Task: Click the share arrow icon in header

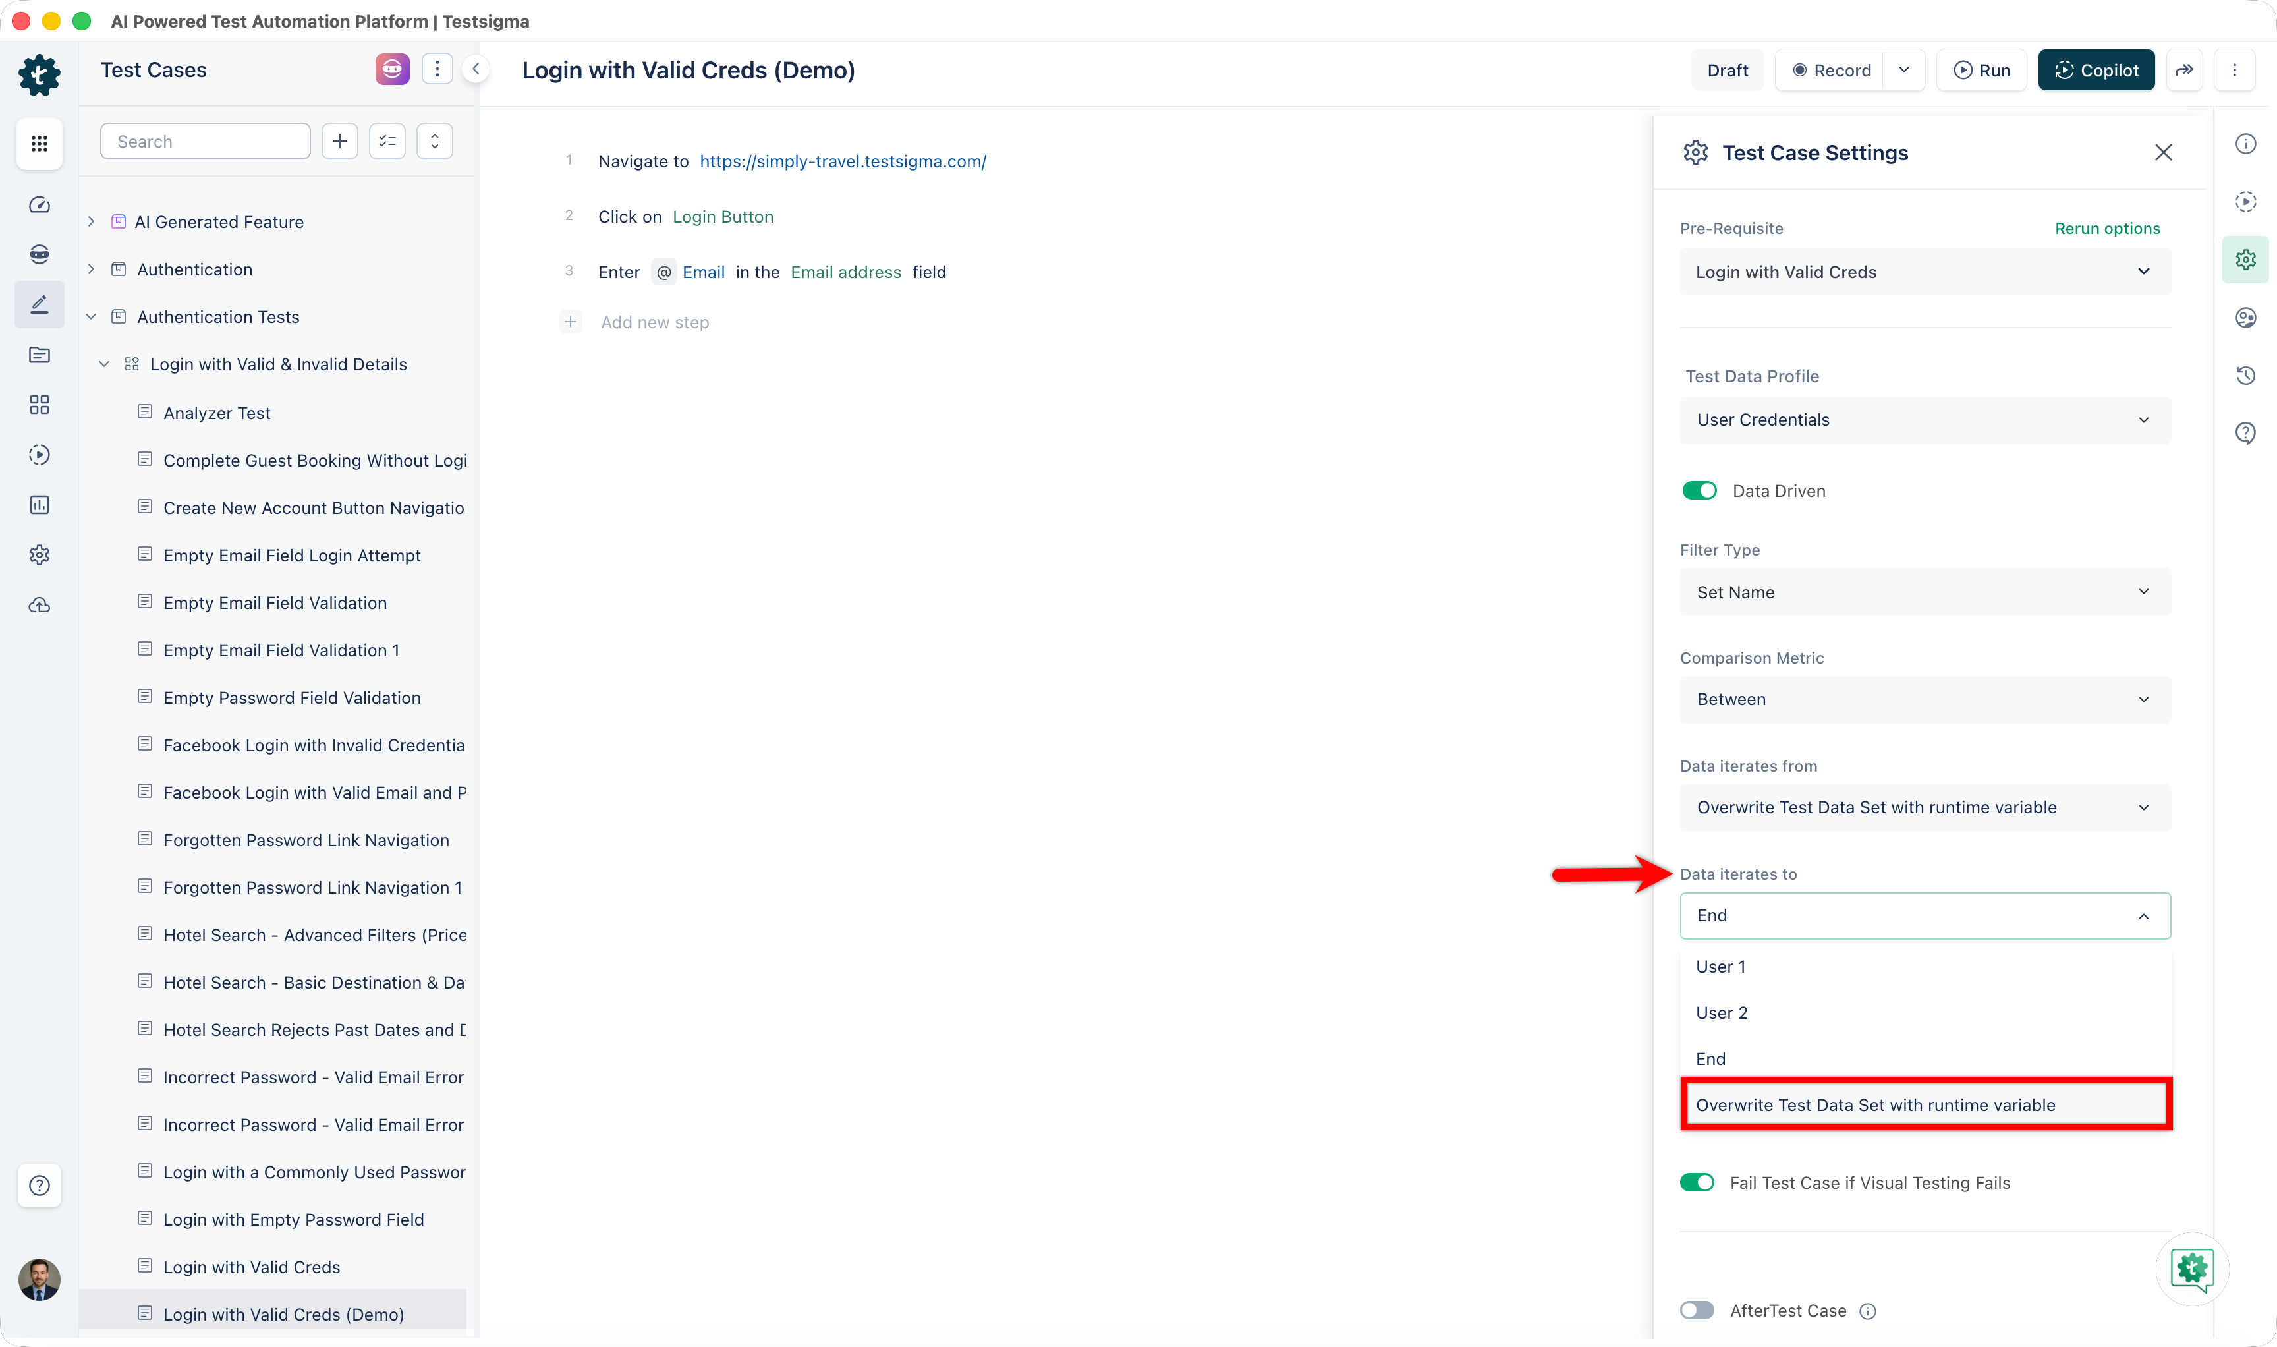Action: [x=2185, y=70]
